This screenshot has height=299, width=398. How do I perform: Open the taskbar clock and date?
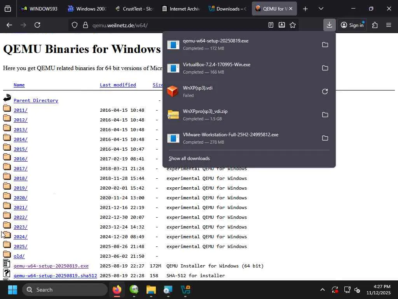[x=378, y=290]
